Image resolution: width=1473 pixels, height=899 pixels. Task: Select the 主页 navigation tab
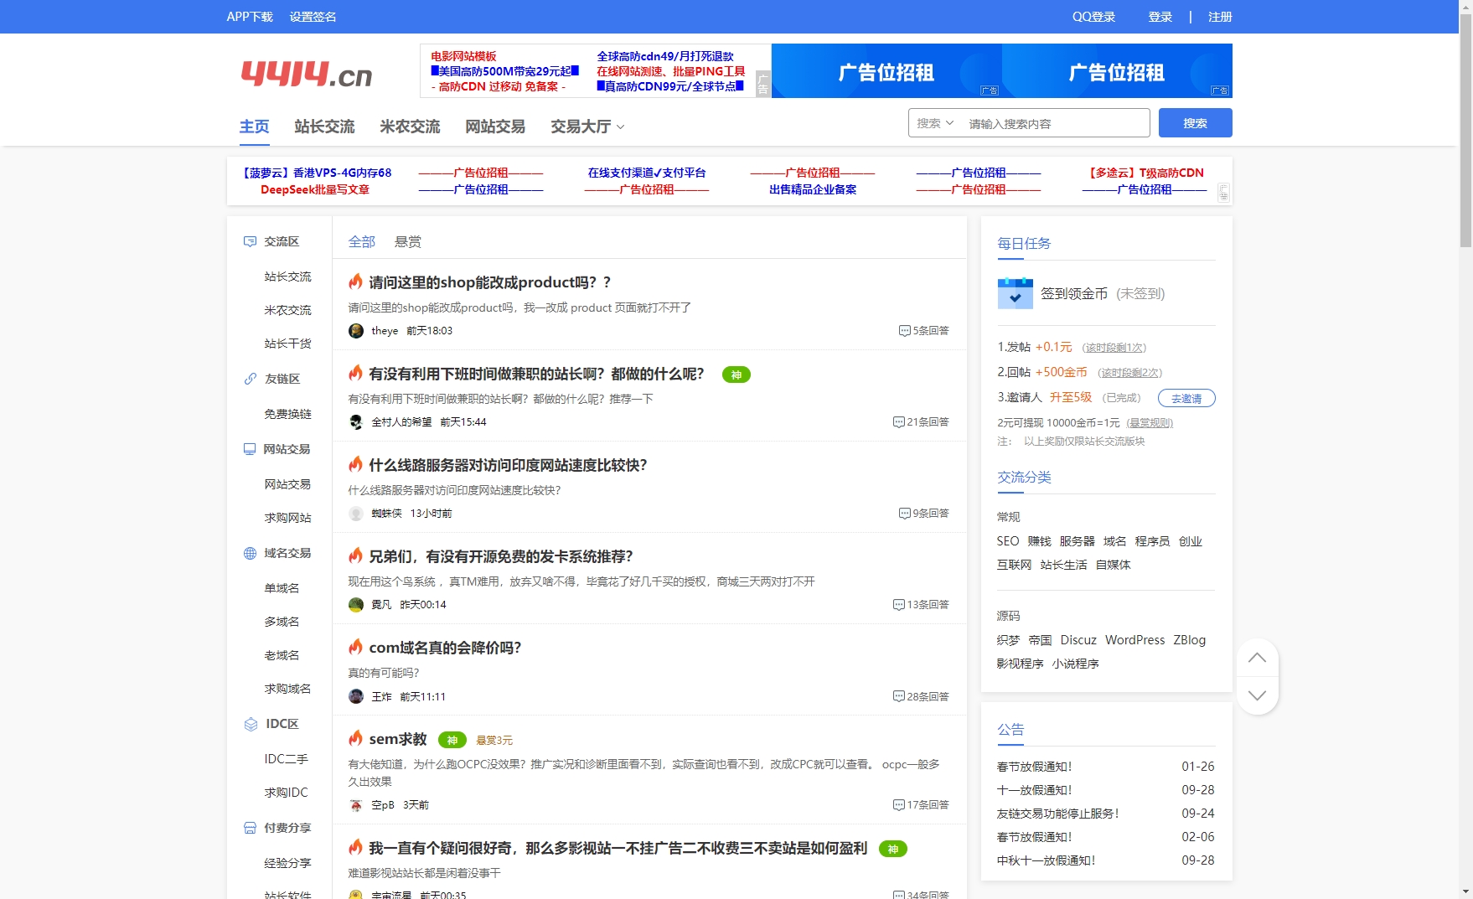[x=255, y=127]
